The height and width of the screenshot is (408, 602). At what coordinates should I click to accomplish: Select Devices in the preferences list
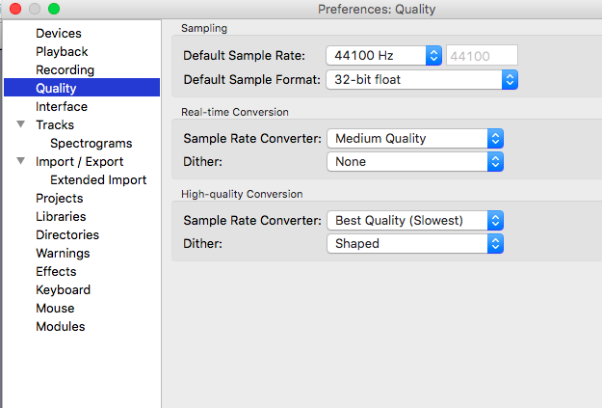(59, 34)
